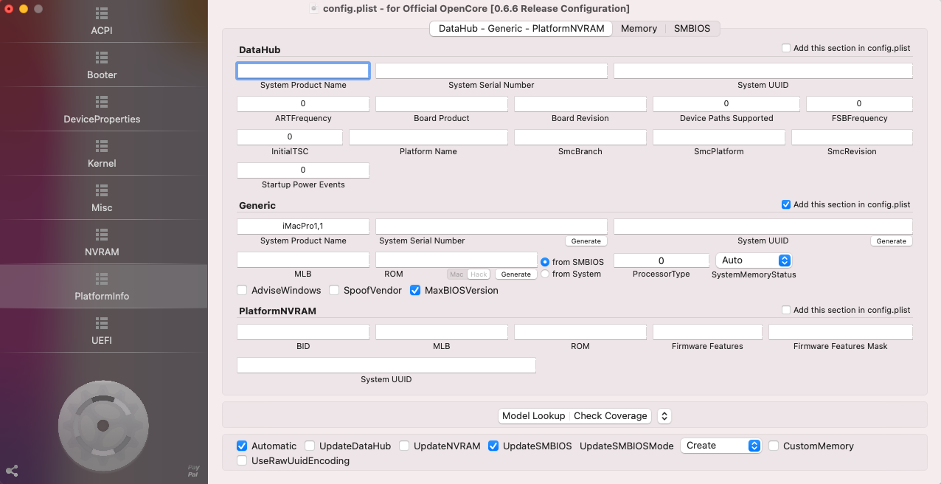Enable PlatformNVRAM section in config.plist

[x=785, y=310]
